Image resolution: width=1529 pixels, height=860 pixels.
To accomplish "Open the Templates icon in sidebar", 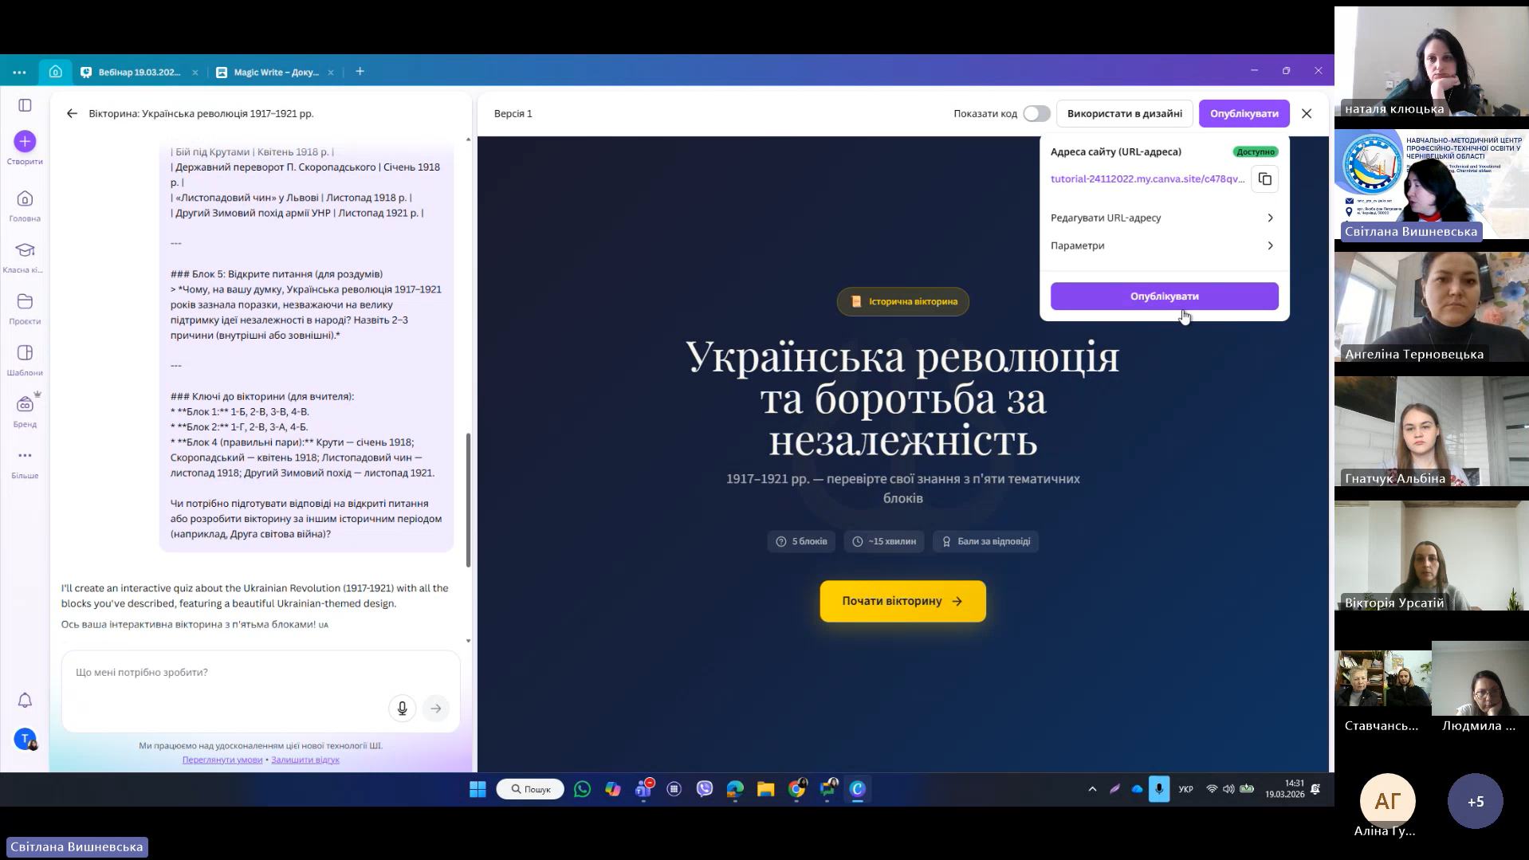I will click(25, 353).
